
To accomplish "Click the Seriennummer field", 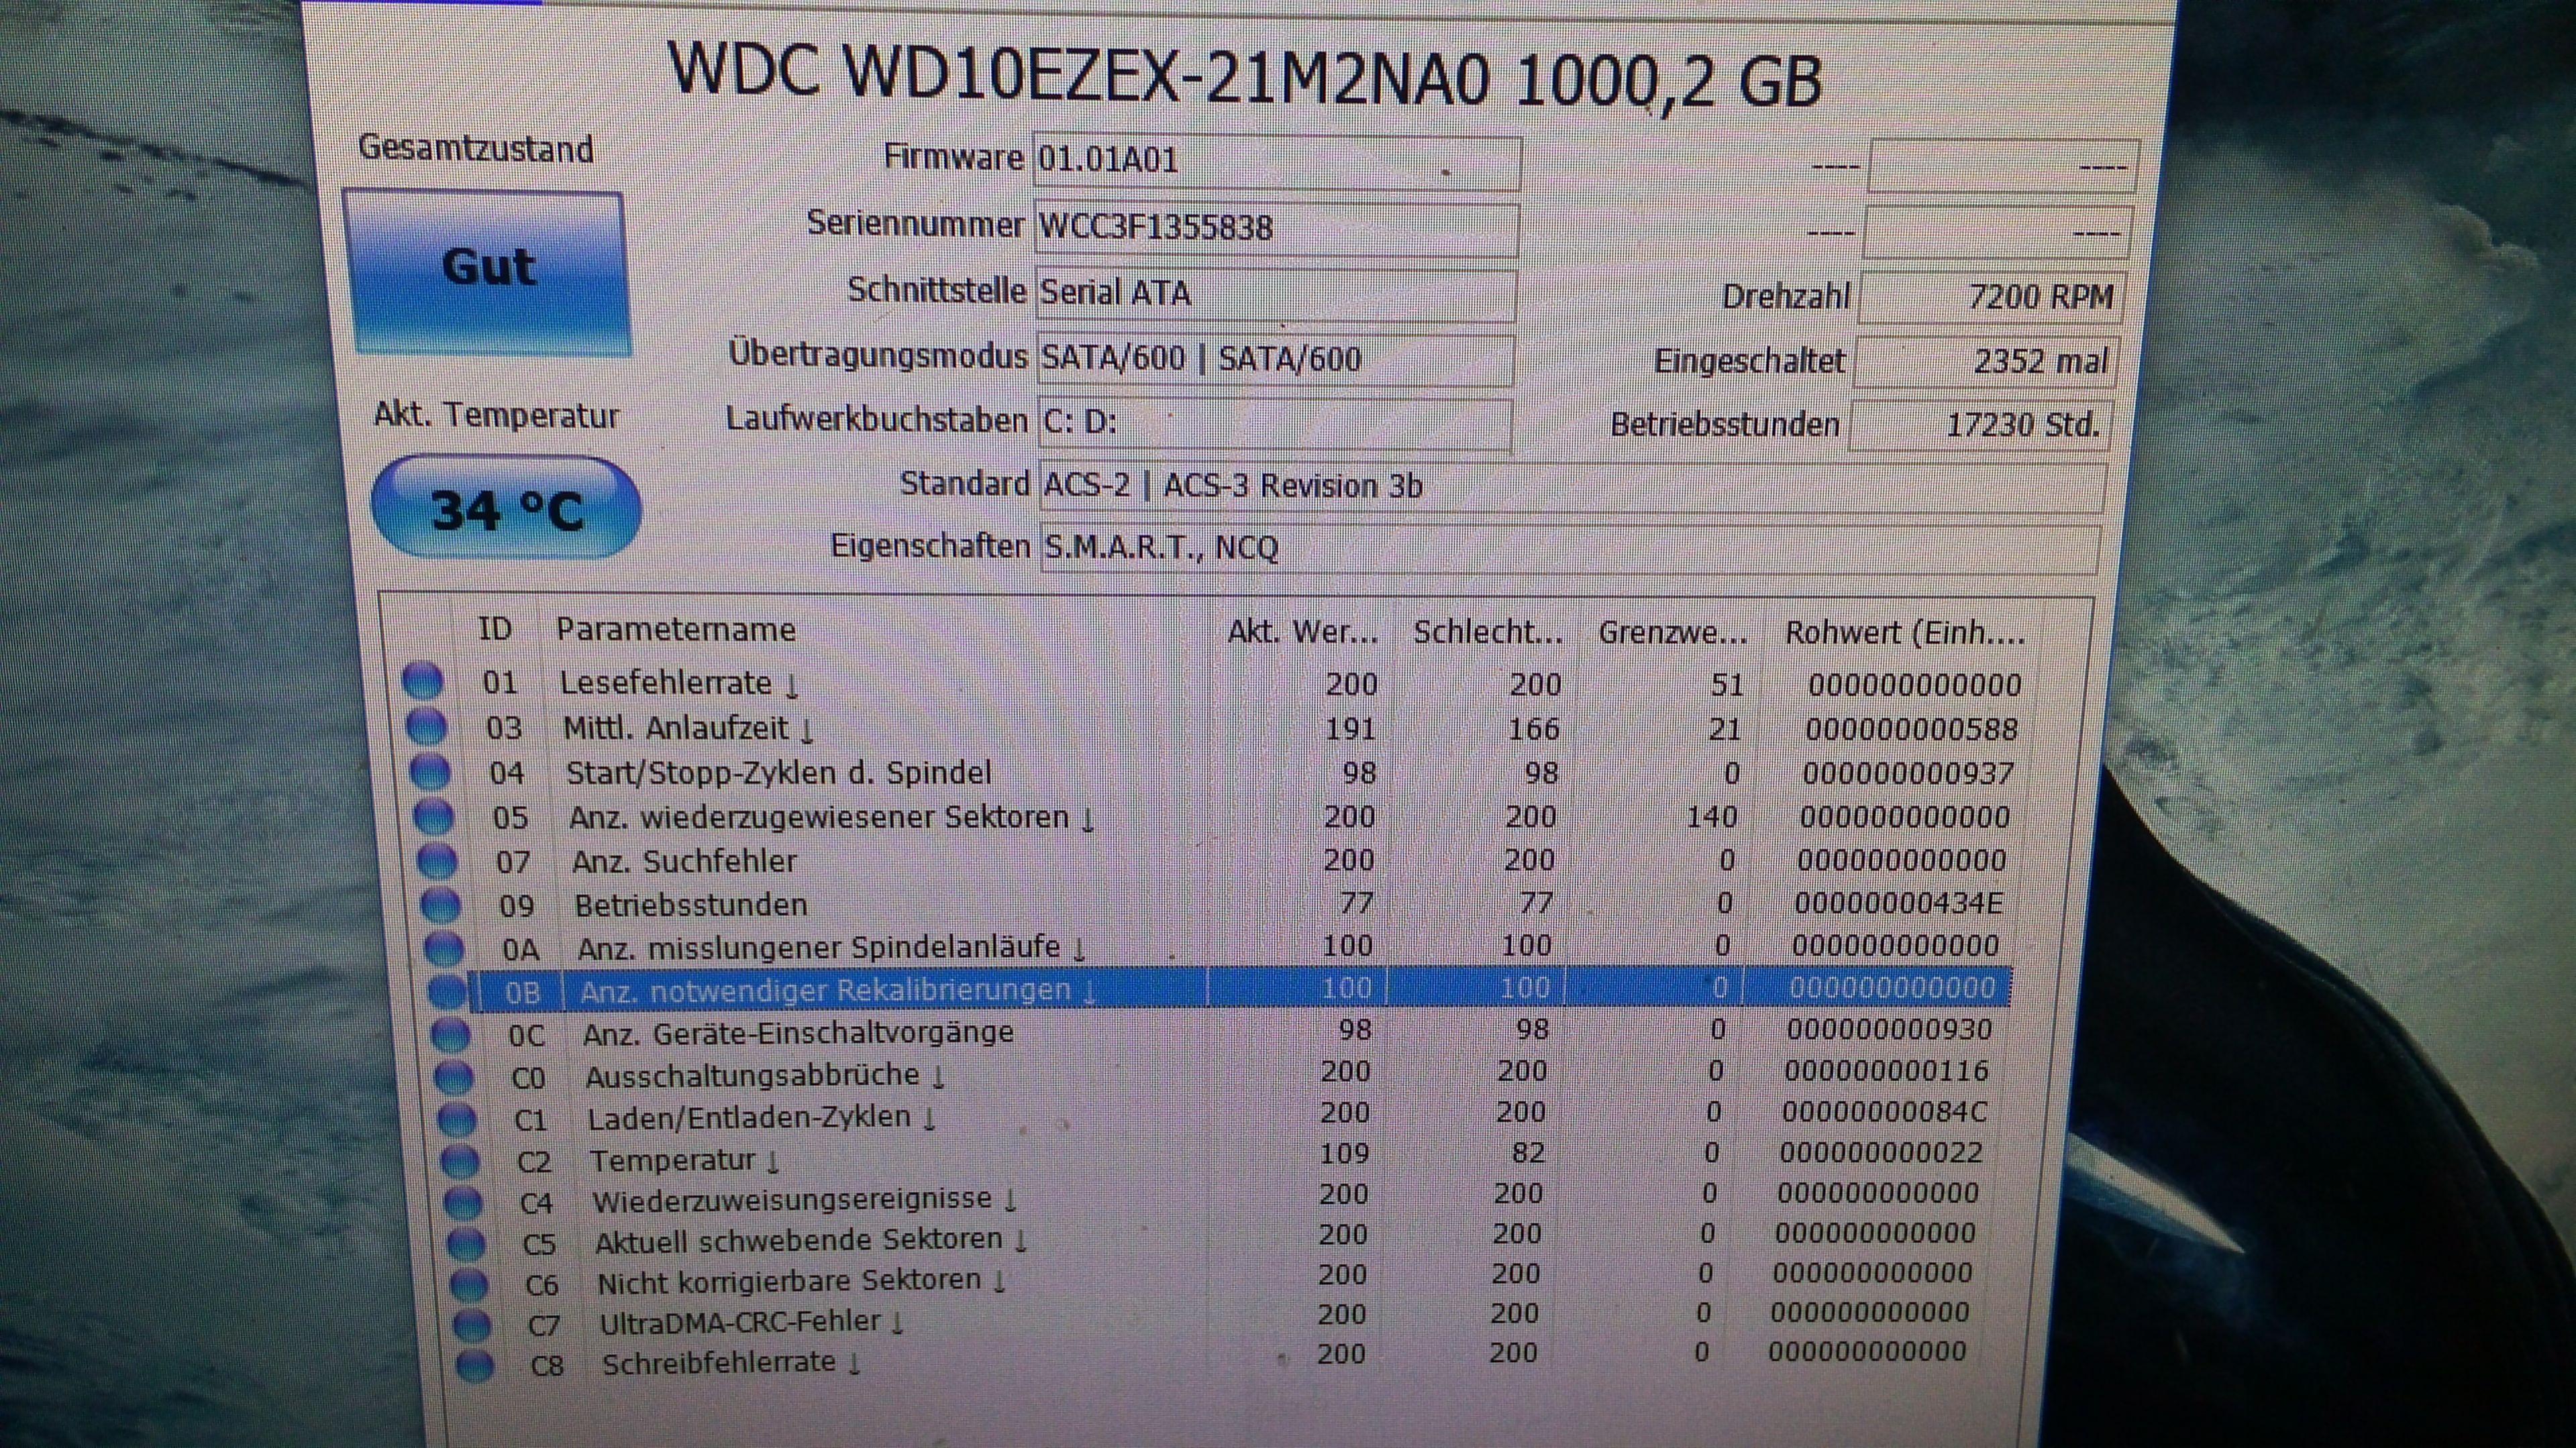I will 1275,229.
